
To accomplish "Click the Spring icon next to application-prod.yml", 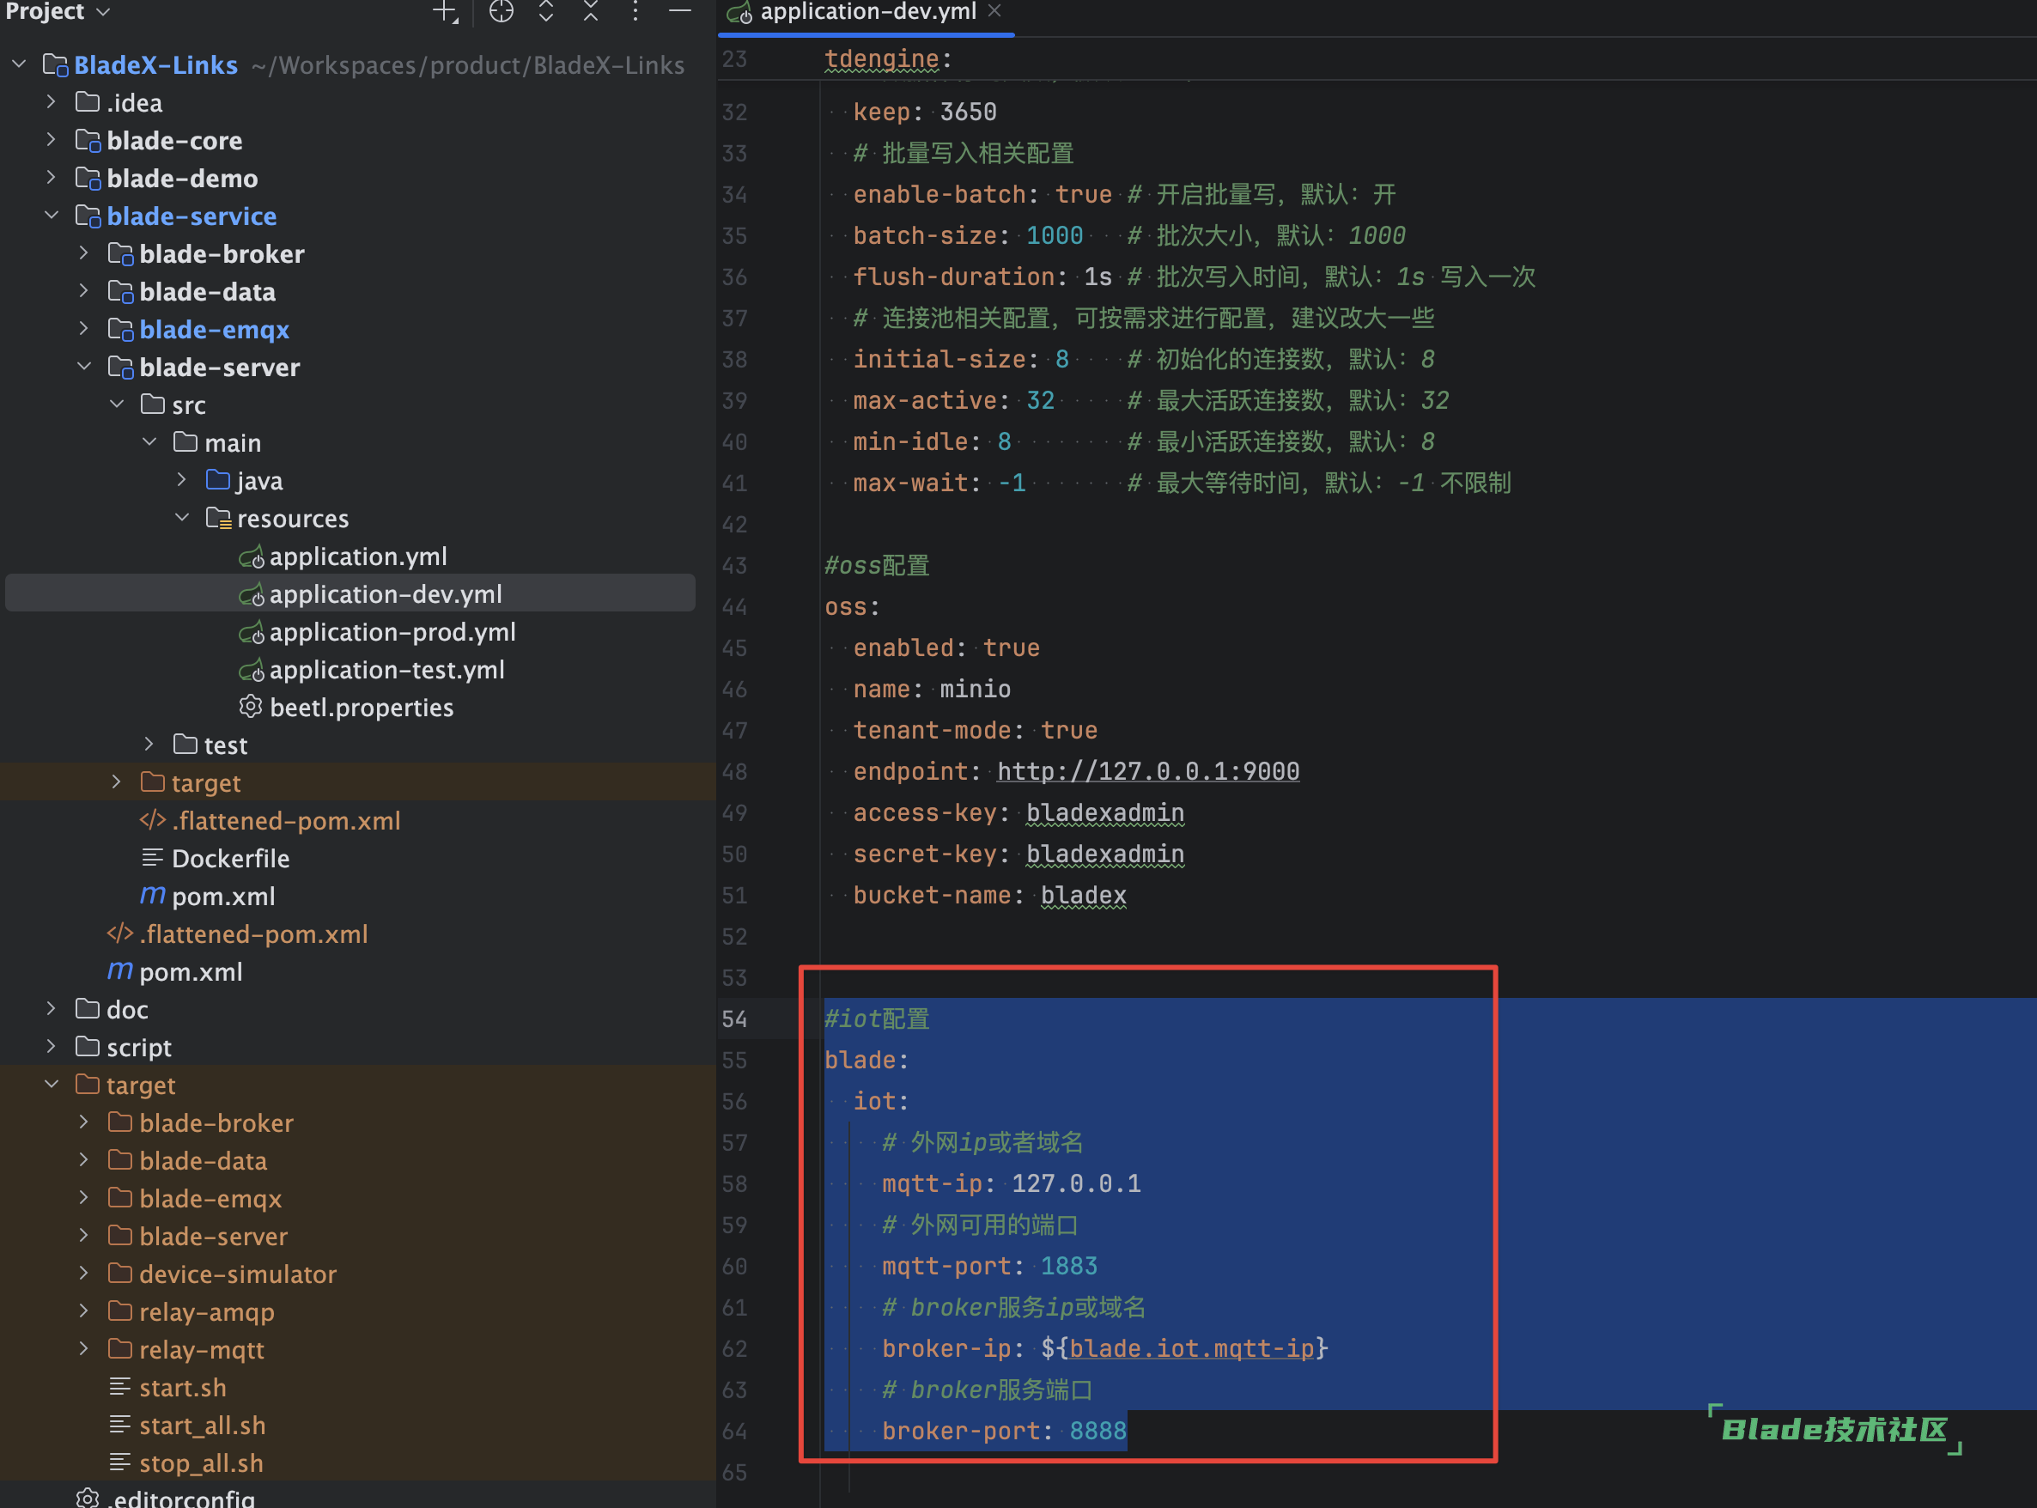I will pos(251,633).
